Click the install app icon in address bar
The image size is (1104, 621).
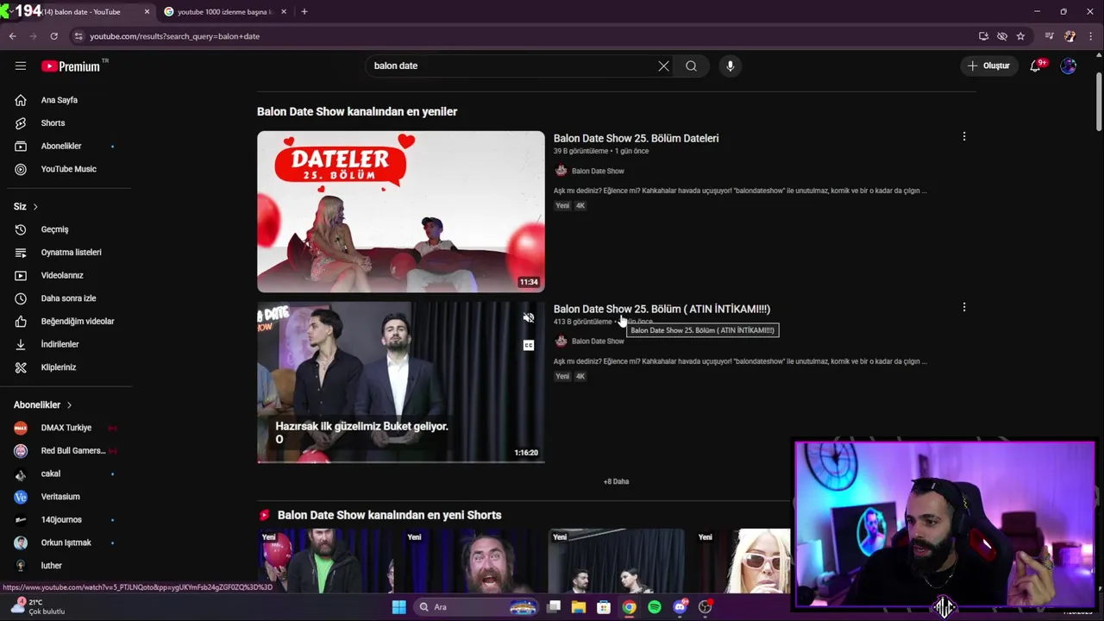tap(983, 36)
